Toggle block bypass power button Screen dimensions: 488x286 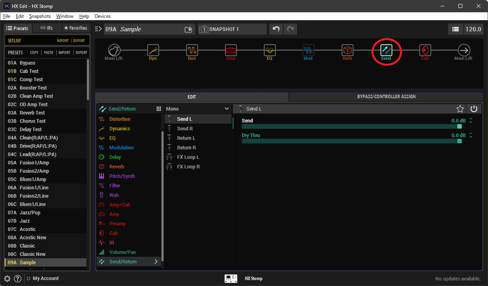click(x=474, y=109)
